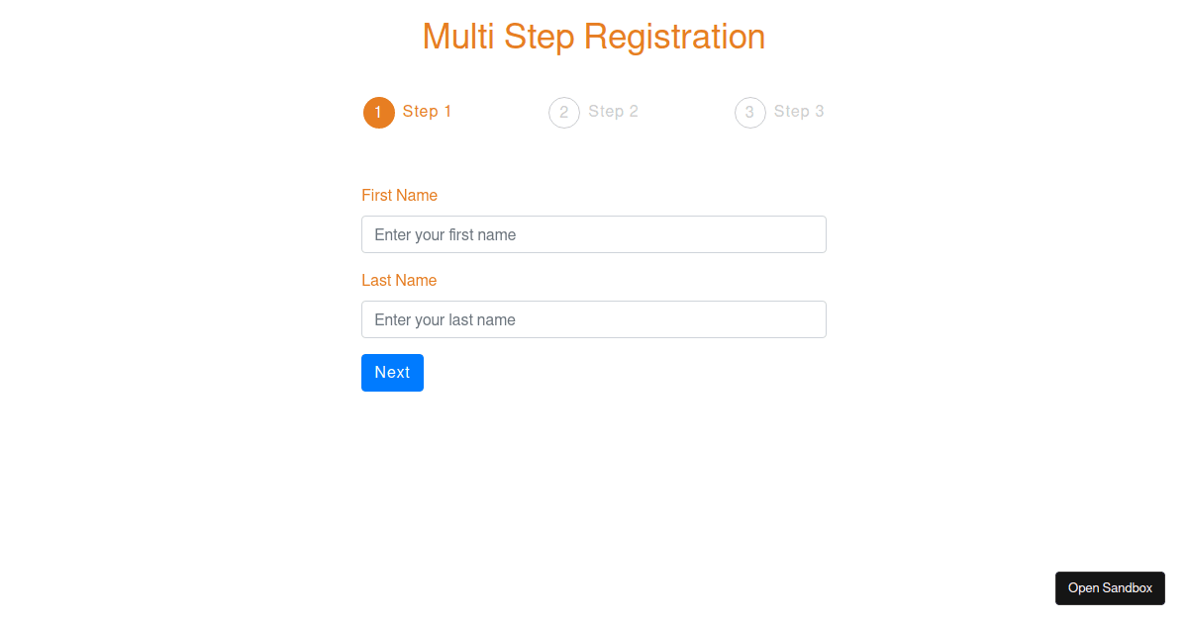Switch to the Step 3 label
Screen dimensions: 1188x623
(x=799, y=112)
